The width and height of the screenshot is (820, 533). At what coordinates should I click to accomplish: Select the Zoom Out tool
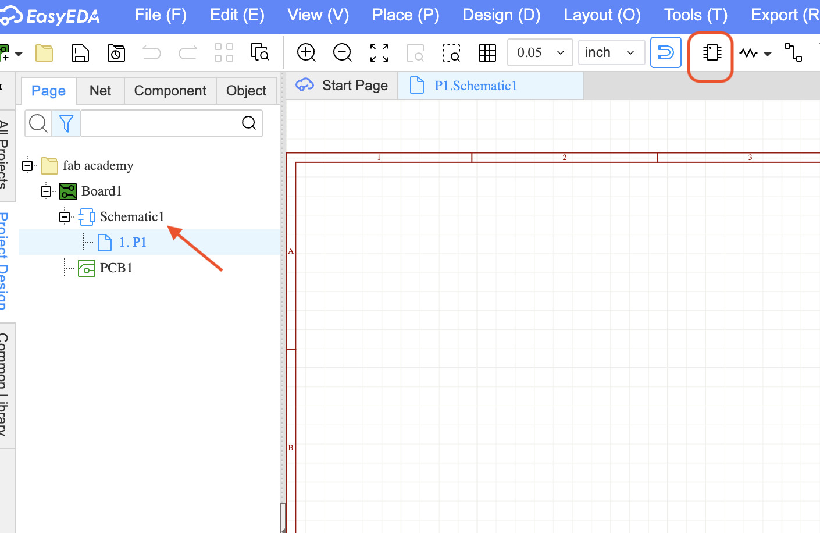point(343,52)
